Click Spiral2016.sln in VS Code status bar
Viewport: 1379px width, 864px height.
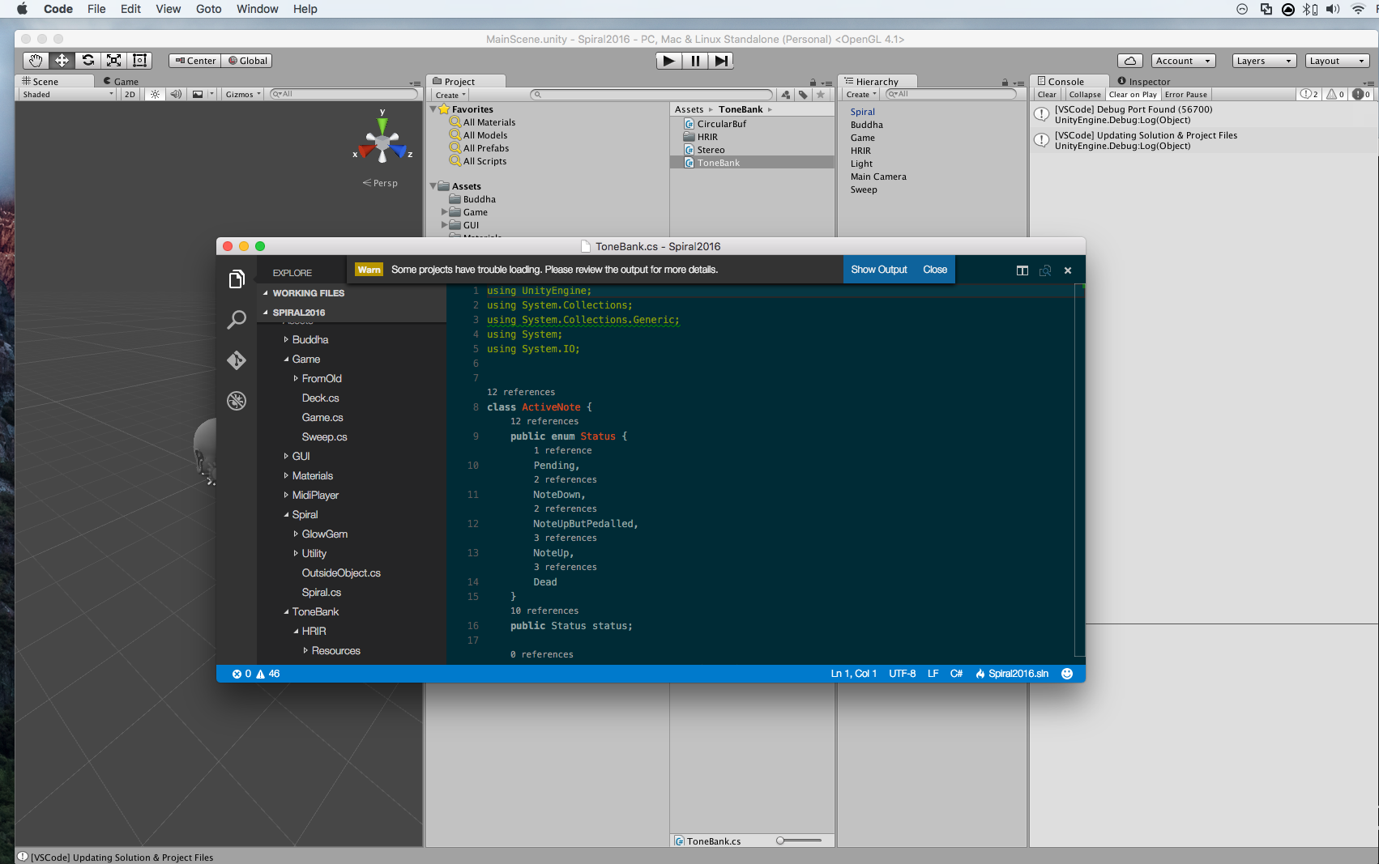1012,674
